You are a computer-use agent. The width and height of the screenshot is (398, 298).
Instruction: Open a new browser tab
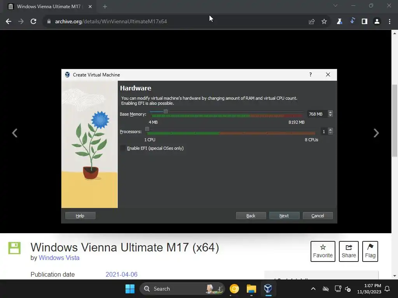point(105,7)
